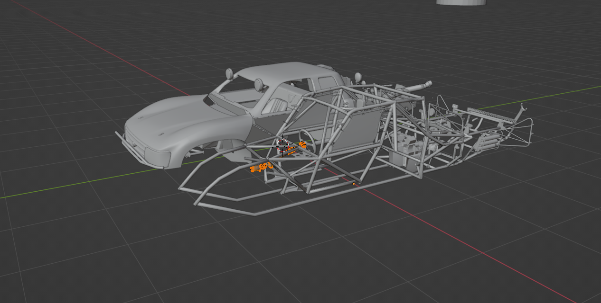Select the roof-mounted spotlight on the left pillar
The height and width of the screenshot is (303, 601).
click(x=229, y=74)
